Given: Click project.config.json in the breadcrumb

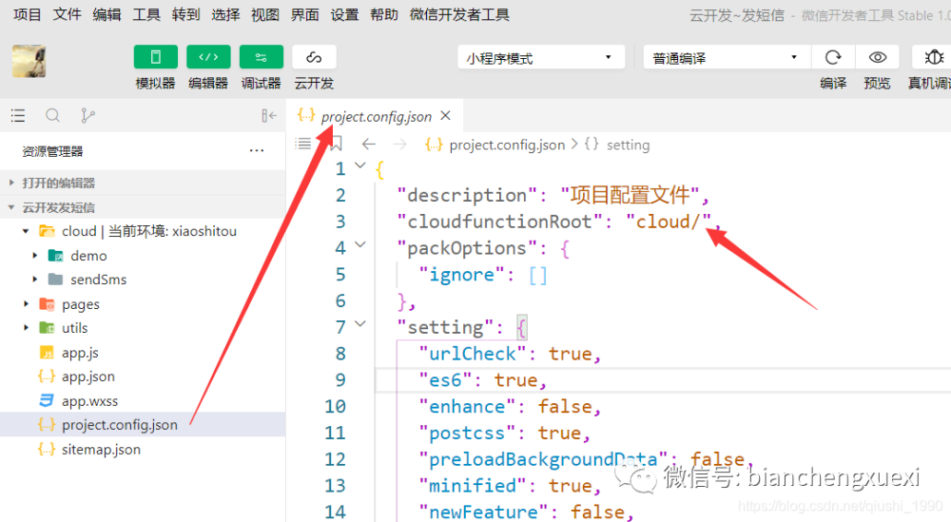Looking at the screenshot, I should 507,145.
